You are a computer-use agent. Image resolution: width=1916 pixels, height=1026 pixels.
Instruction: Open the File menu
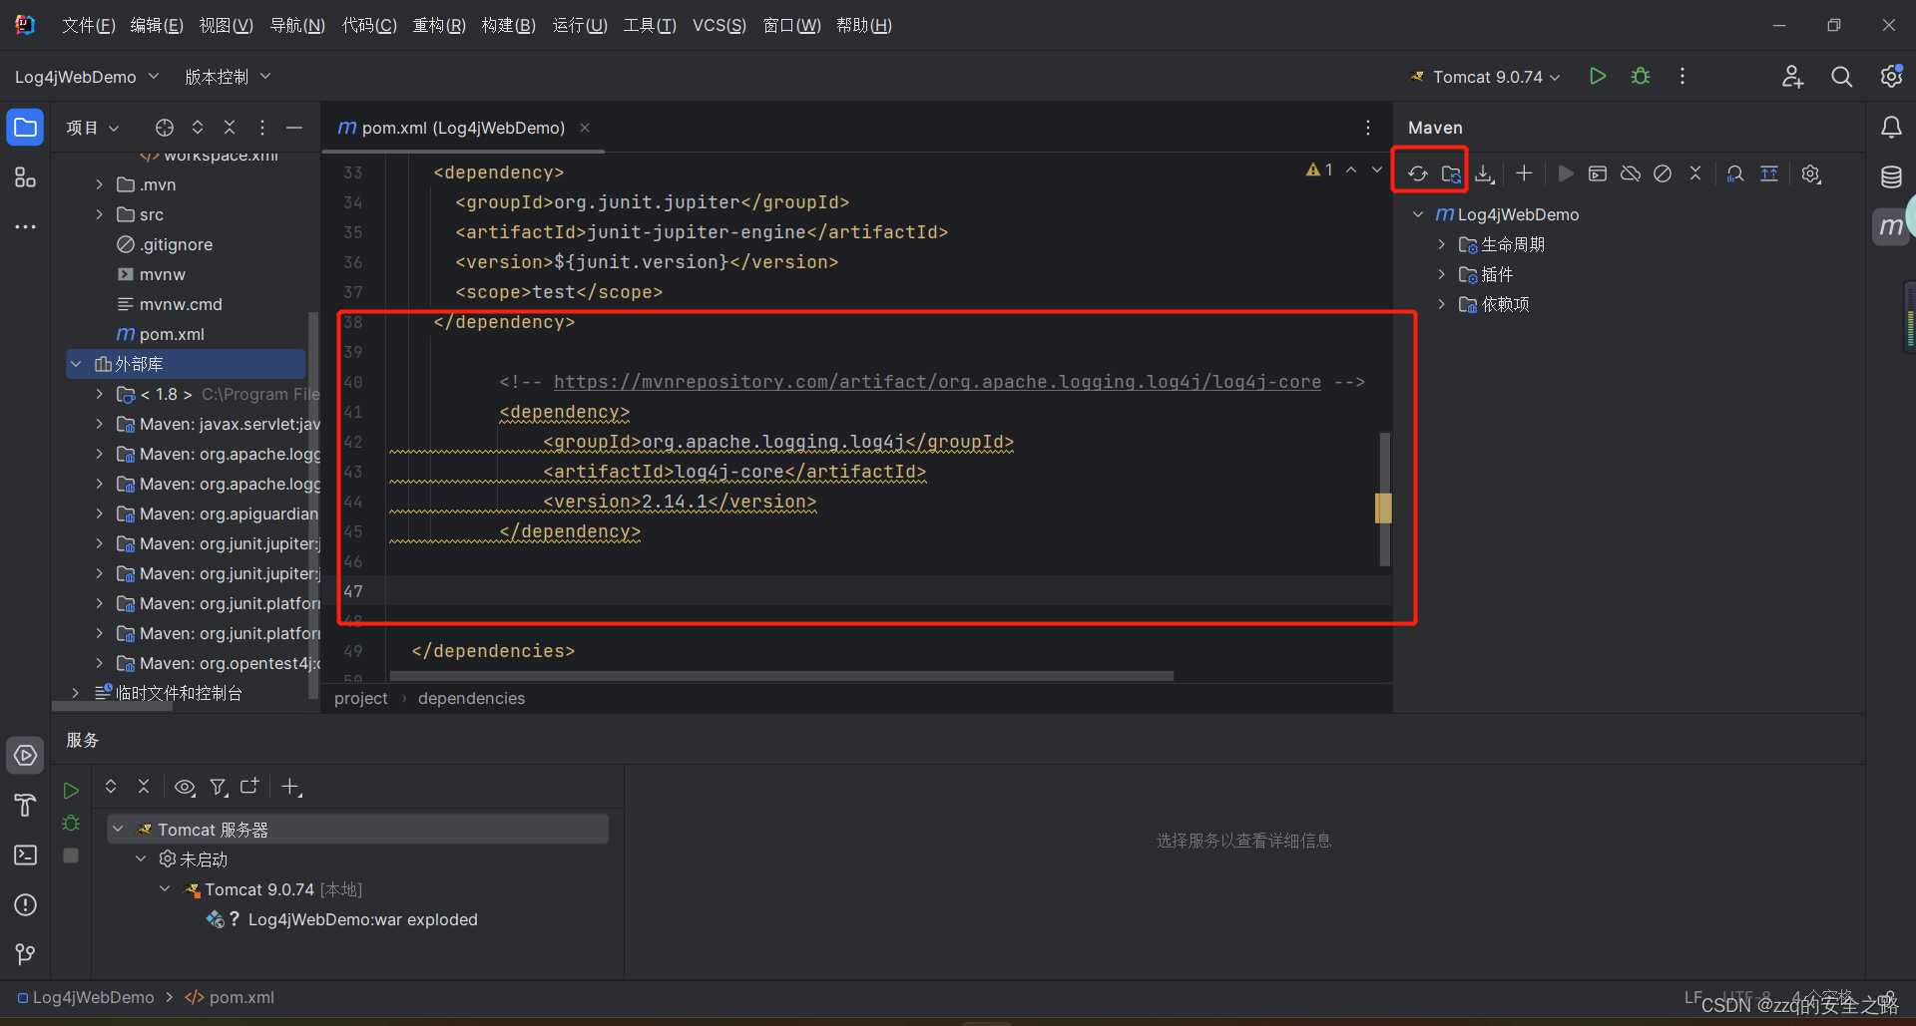coord(88,25)
